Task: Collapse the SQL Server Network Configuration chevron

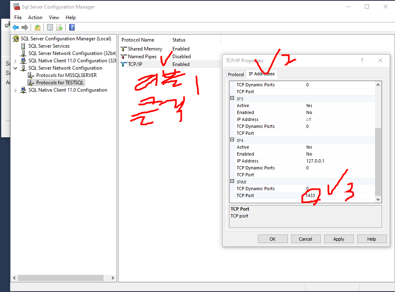Action: pyautogui.click(x=15, y=68)
